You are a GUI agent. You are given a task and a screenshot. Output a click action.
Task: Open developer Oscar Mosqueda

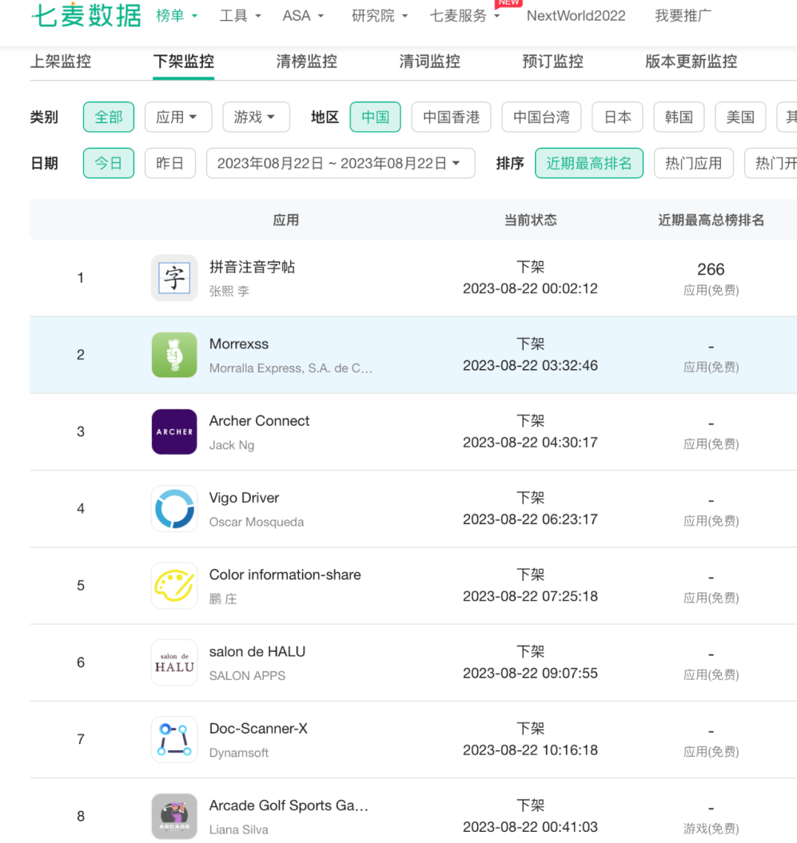pos(256,521)
